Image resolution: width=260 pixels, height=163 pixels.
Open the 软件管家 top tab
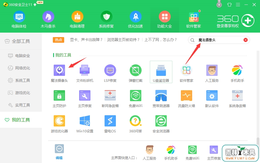tap(194, 19)
